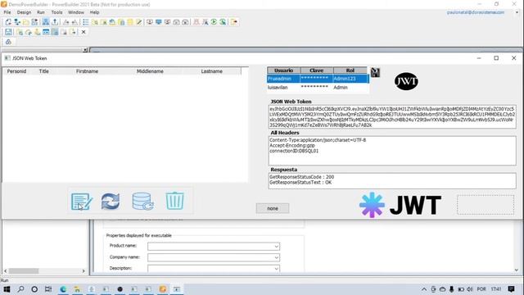Screen dimensions: 524x295
Task: Open the Run menu
Action: tap(41, 12)
